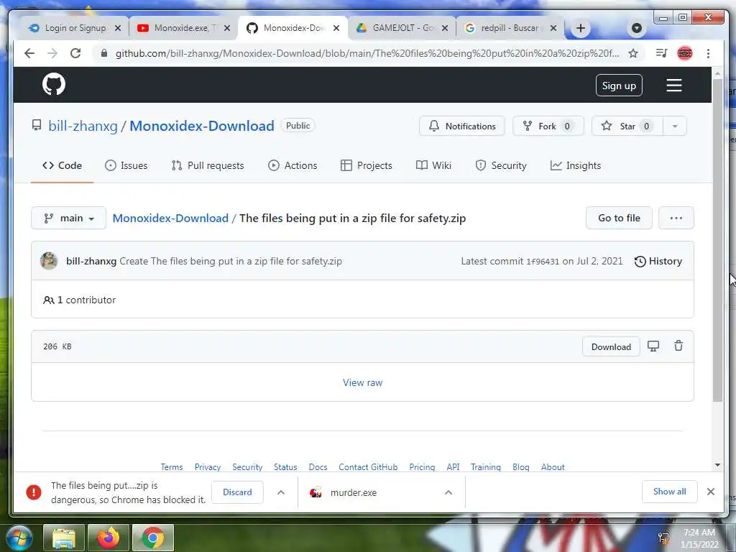Switch to the GAMEJOLT tab

pyautogui.click(x=400, y=28)
